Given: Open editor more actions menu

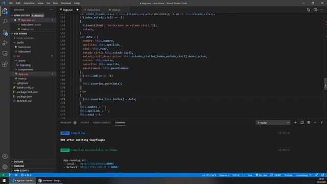Looking at the screenshot, I should tap(321, 10).
